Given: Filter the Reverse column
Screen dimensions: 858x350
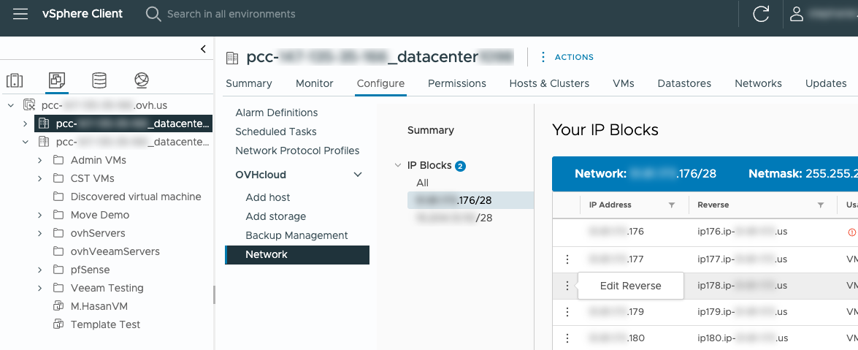Looking at the screenshot, I should point(820,205).
